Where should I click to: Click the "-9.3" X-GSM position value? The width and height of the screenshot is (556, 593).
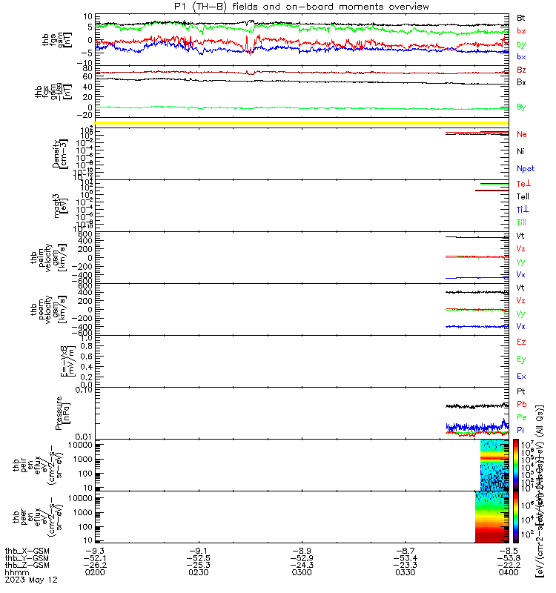95,551
